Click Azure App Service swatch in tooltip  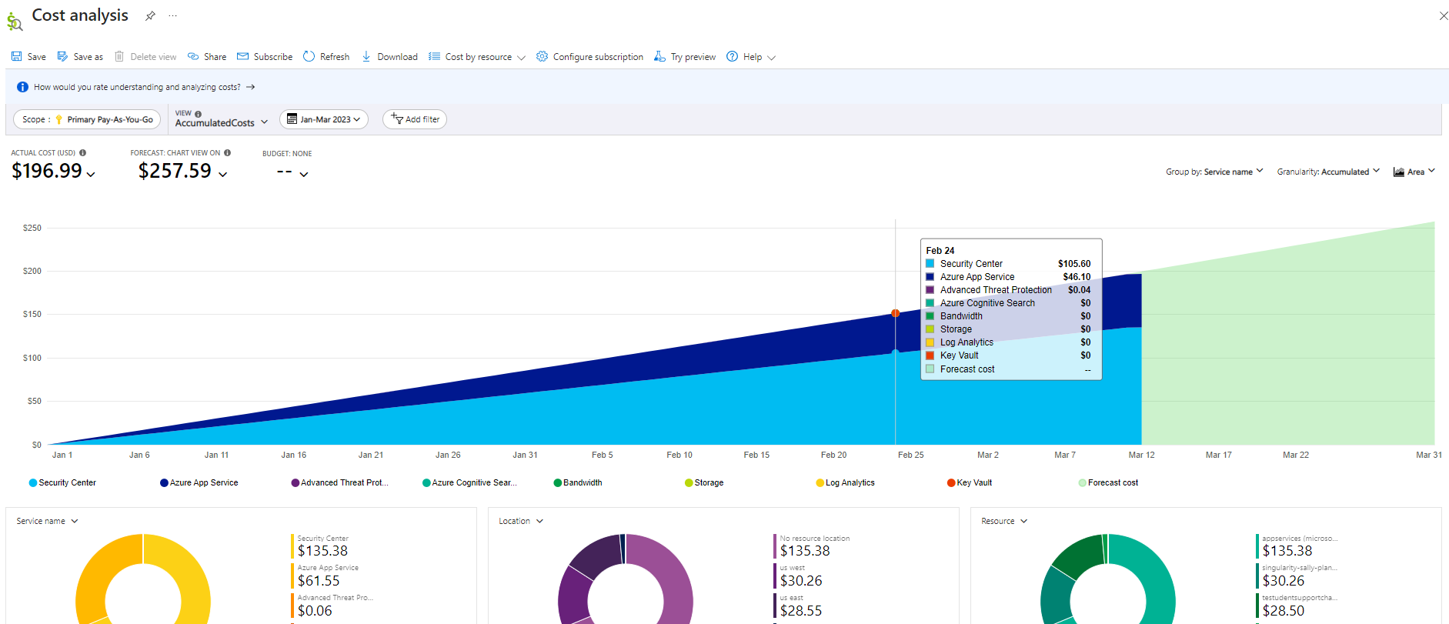(930, 276)
